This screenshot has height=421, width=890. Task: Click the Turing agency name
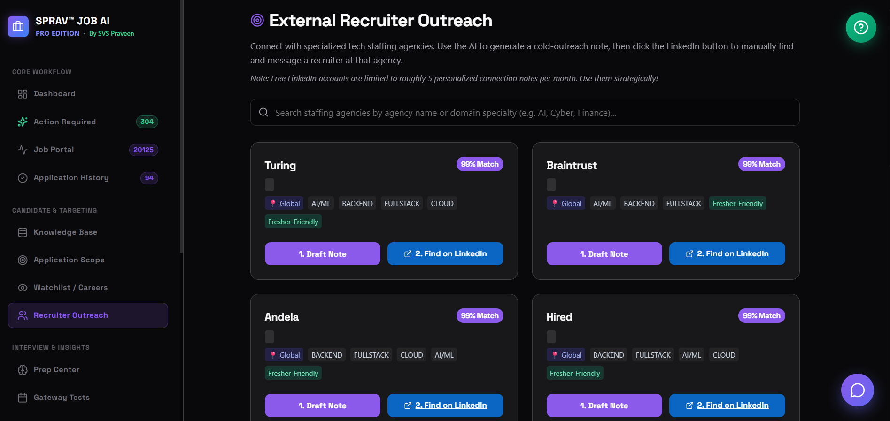(280, 165)
